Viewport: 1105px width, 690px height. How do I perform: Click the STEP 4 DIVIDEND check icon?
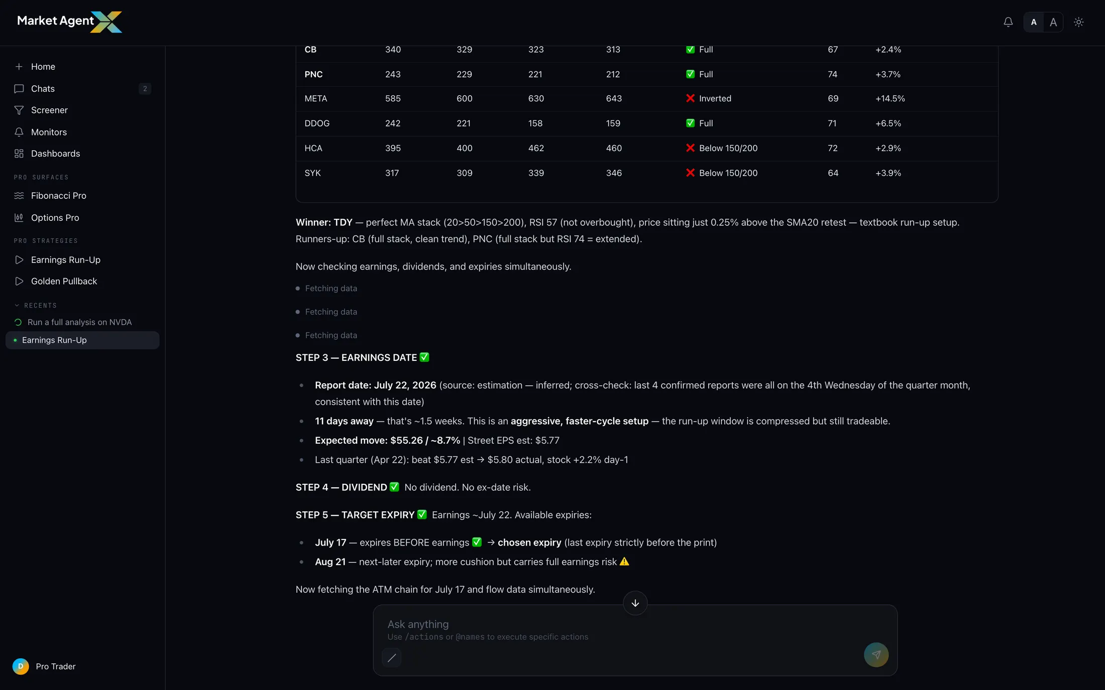394,487
